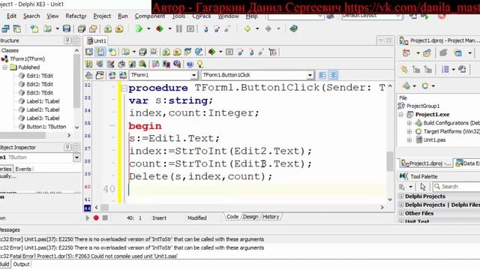Toggle the left alignment view button beside method combo
480x270 pixels.
(x=322, y=75)
